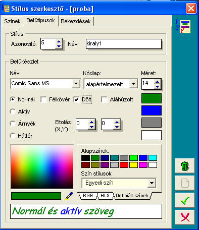Click the blank new document icon
This screenshot has width=199, height=230.
point(185,183)
